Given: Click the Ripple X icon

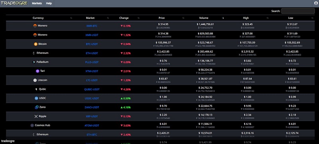Looking at the screenshot, I should point(36,116).
